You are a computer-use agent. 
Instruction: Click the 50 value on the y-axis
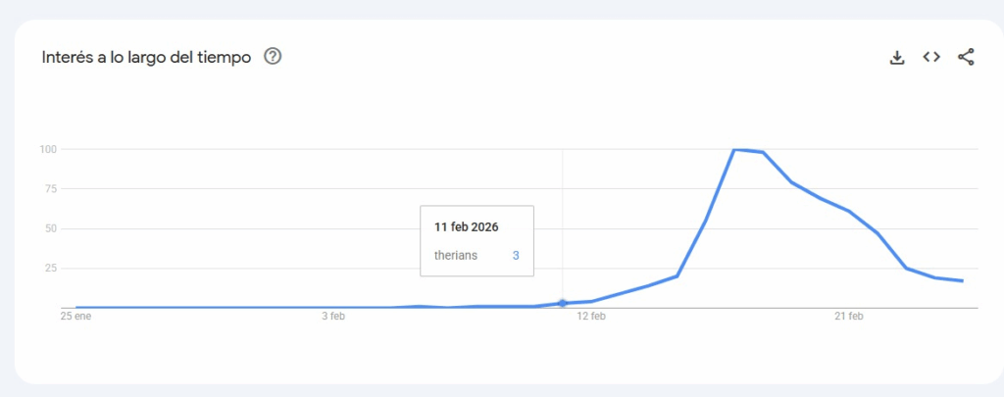point(50,228)
